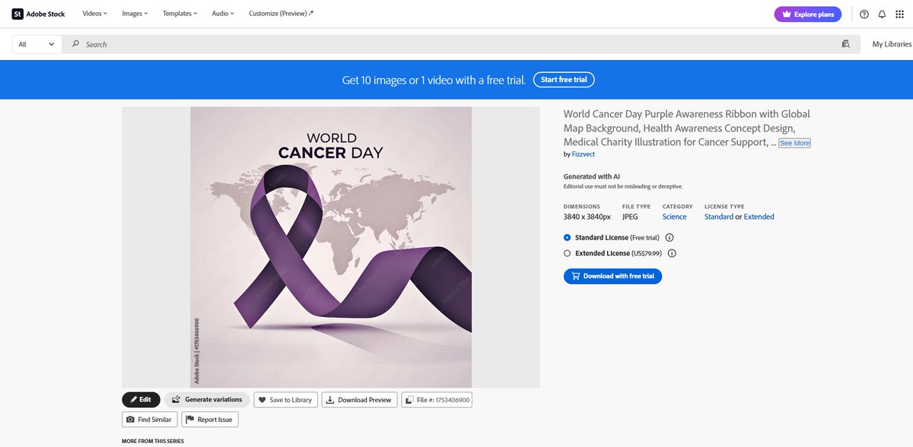Click the Edit button
The width and height of the screenshot is (913, 447).
click(x=141, y=399)
